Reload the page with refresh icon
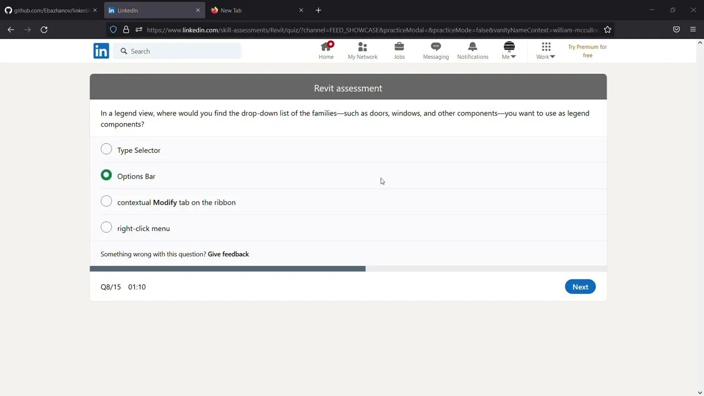Screen dimensions: 704x396 click(44, 30)
